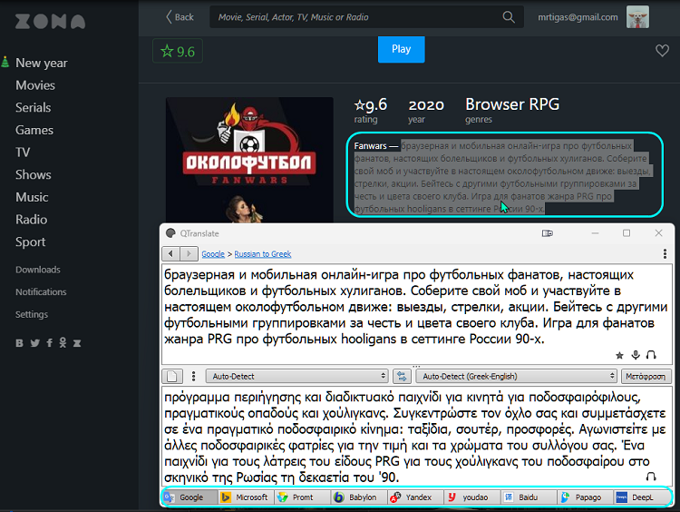The width and height of the screenshot is (680, 512).
Task: Switch to youdao translation service
Action: click(471, 497)
